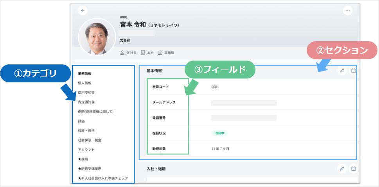
Task: Open the アカウント category
Action: (86, 150)
